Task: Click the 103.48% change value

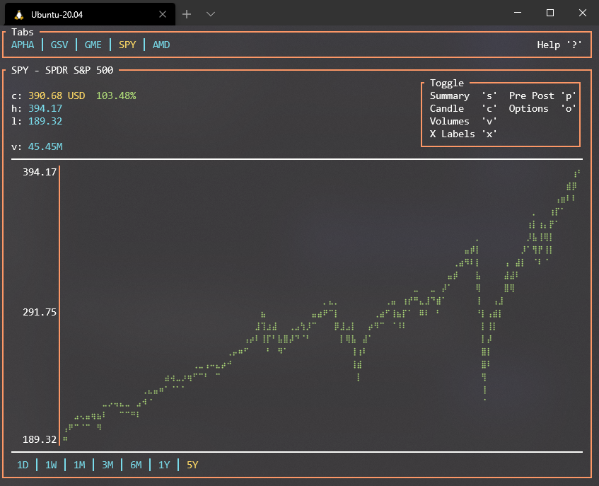Action: [116, 96]
